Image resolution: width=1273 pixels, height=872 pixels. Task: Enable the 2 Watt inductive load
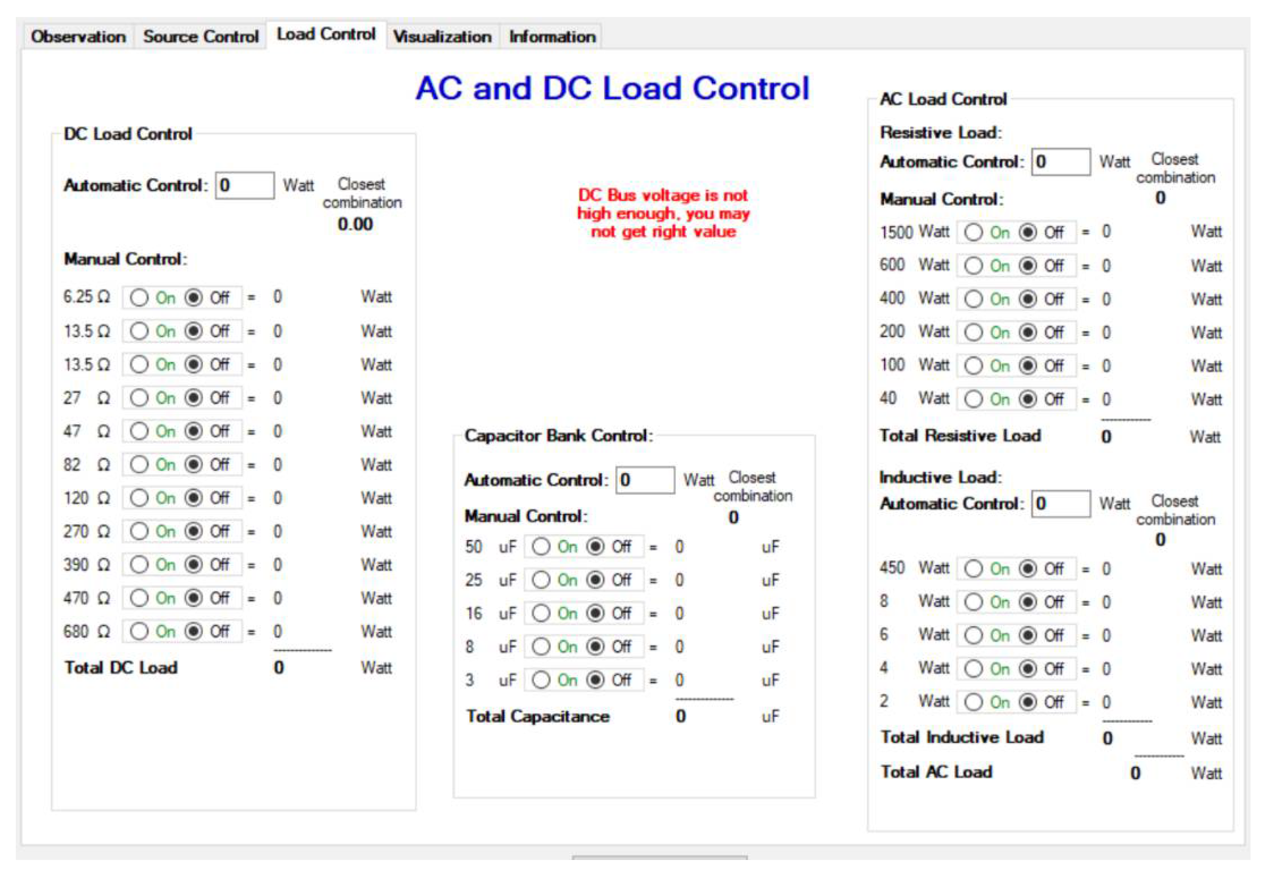click(973, 702)
